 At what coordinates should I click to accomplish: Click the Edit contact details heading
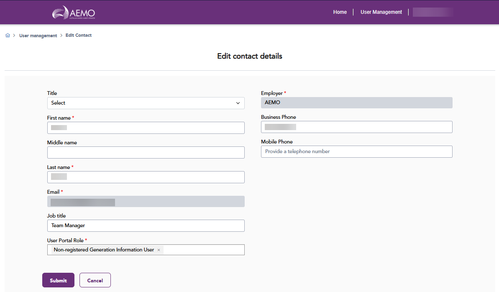tap(249, 56)
